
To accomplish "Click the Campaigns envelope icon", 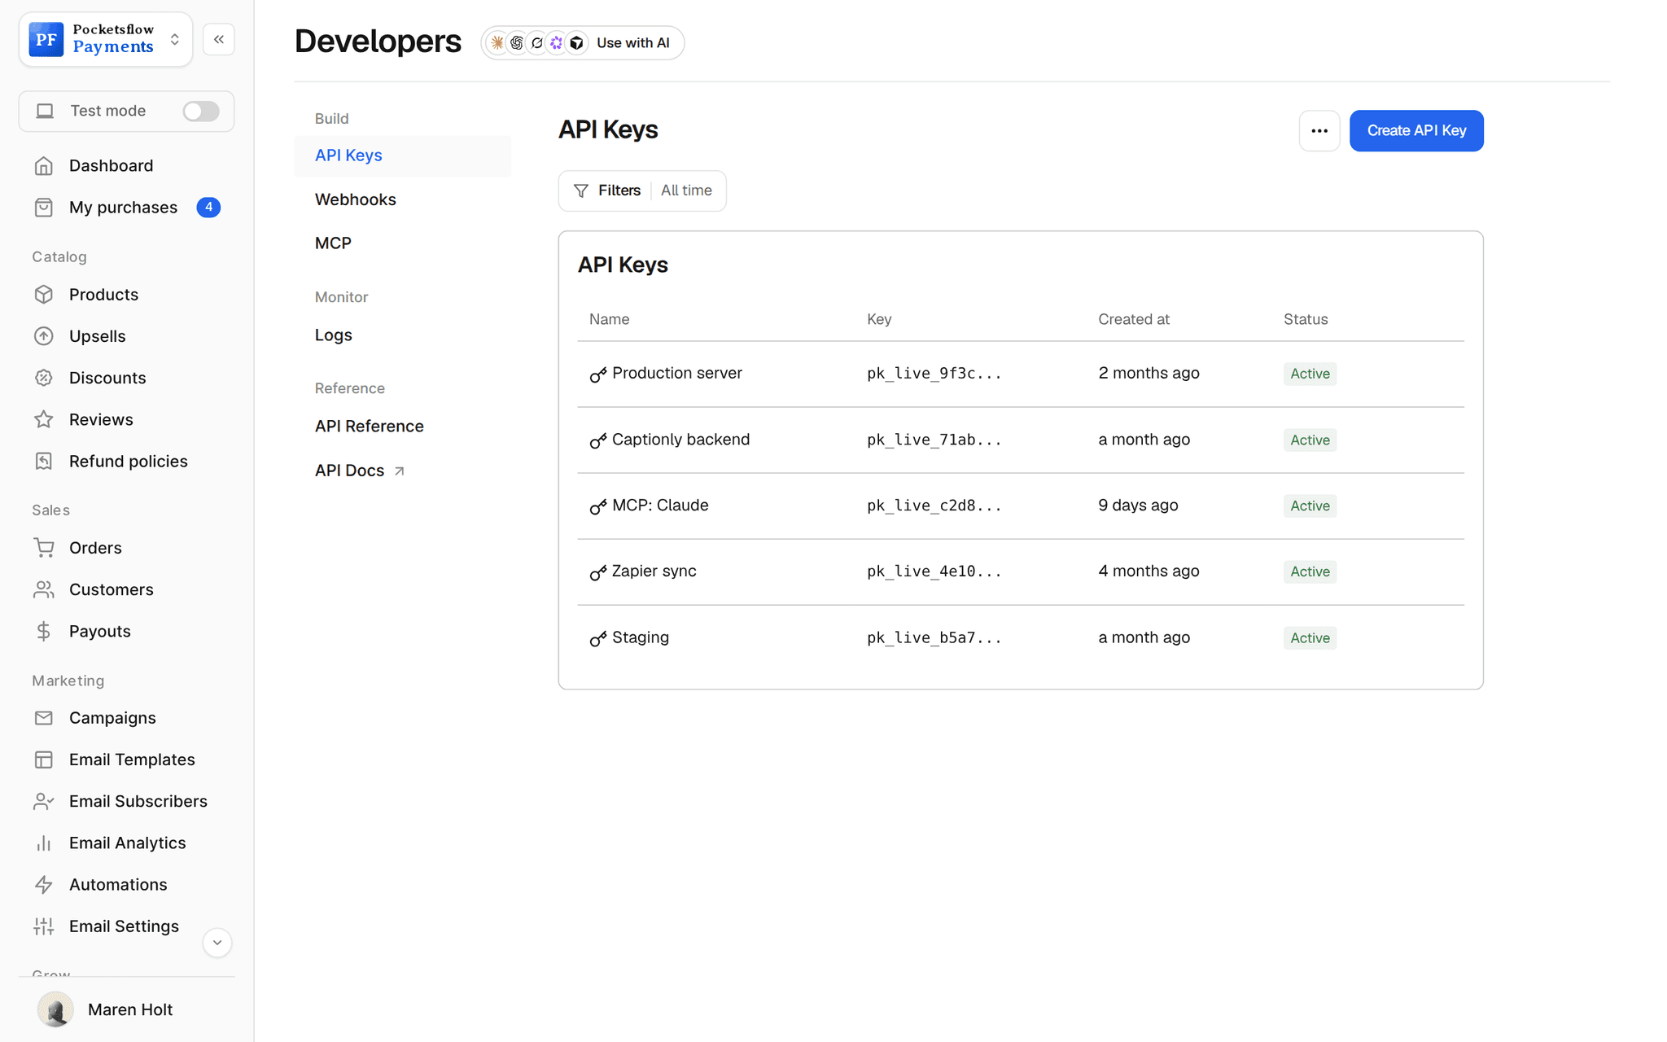I will [44, 718].
